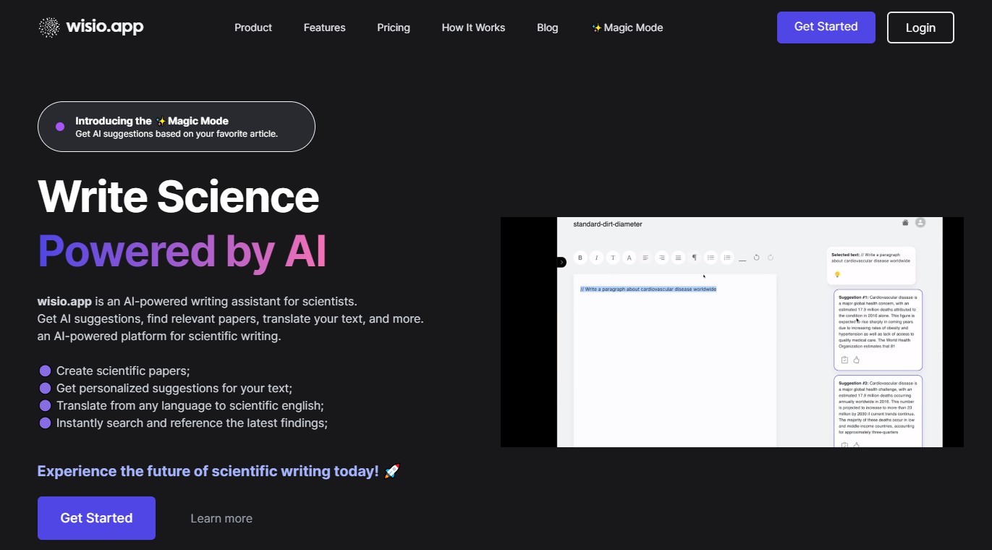Click the numbered list icon in demo

click(x=727, y=258)
